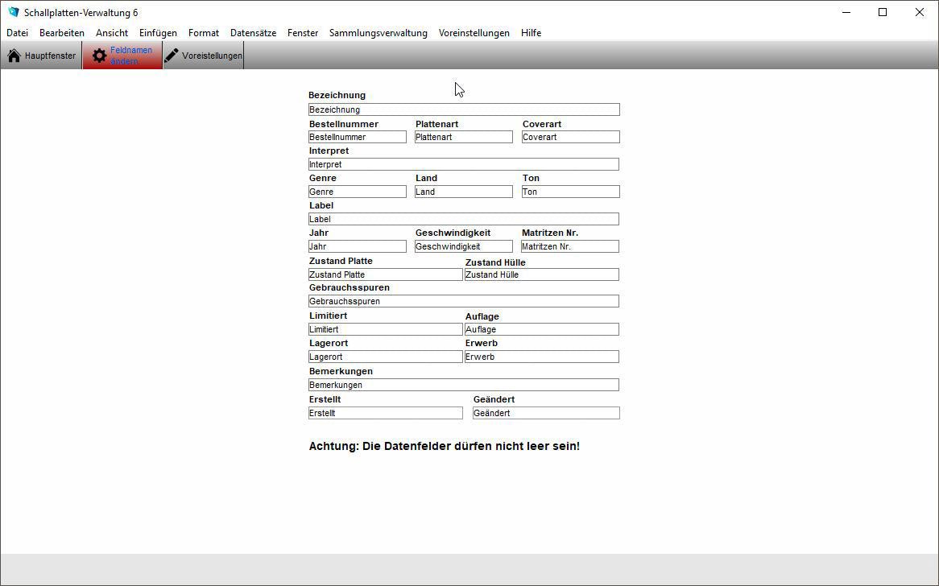Click the app icon in title bar

click(13, 12)
